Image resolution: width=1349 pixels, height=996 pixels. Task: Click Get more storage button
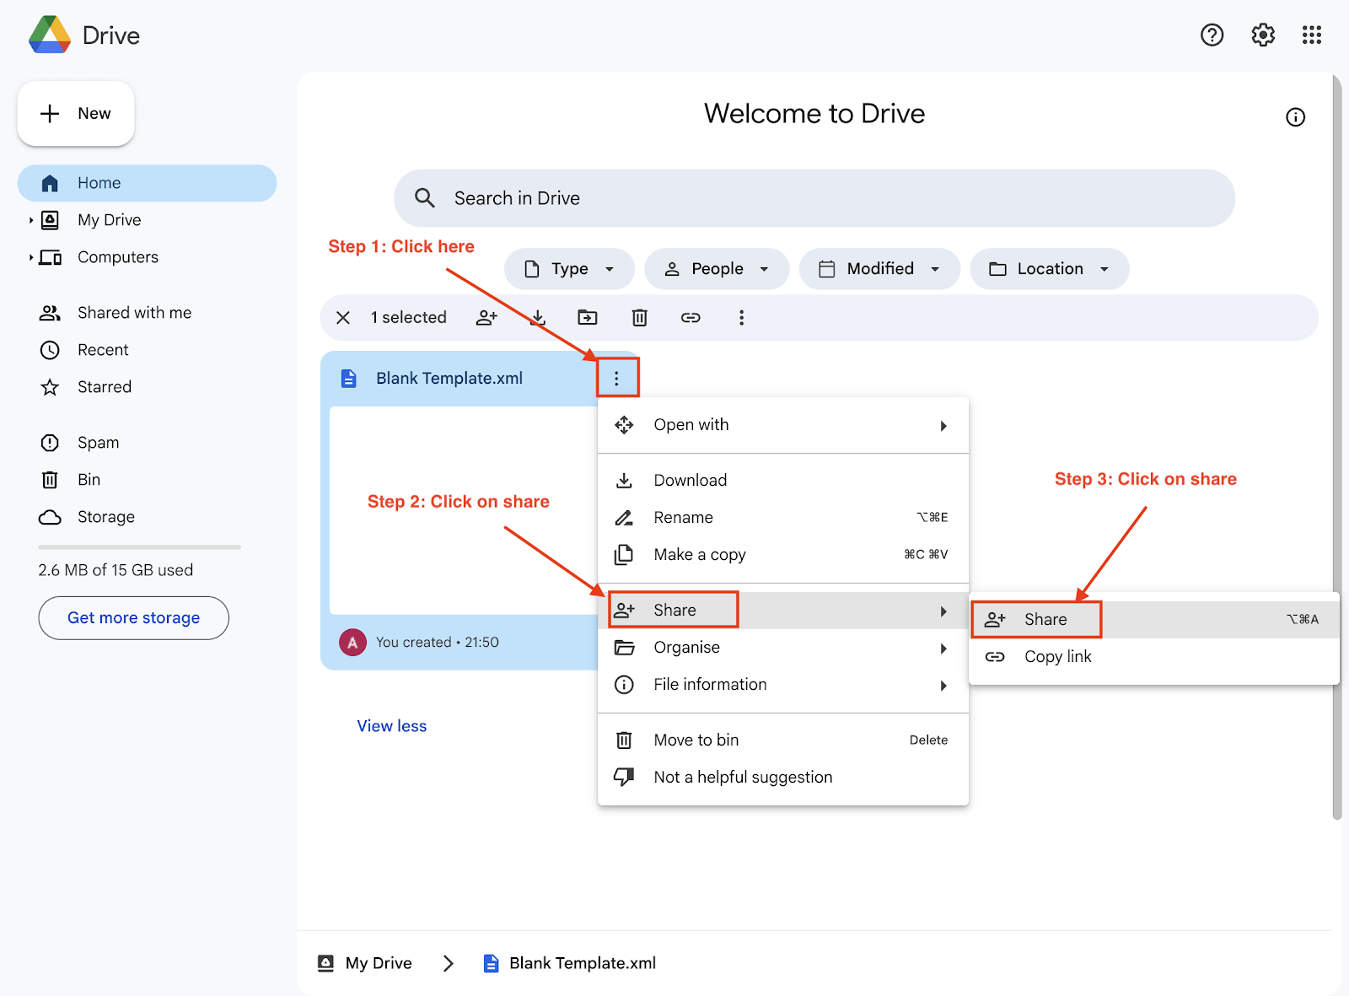click(133, 618)
